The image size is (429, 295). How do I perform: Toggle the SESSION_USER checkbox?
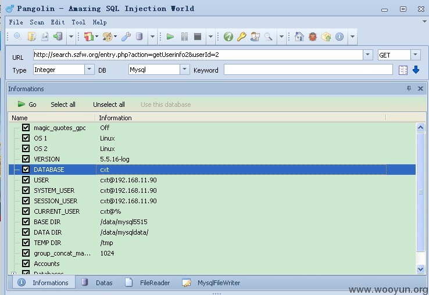[x=26, y=201]
